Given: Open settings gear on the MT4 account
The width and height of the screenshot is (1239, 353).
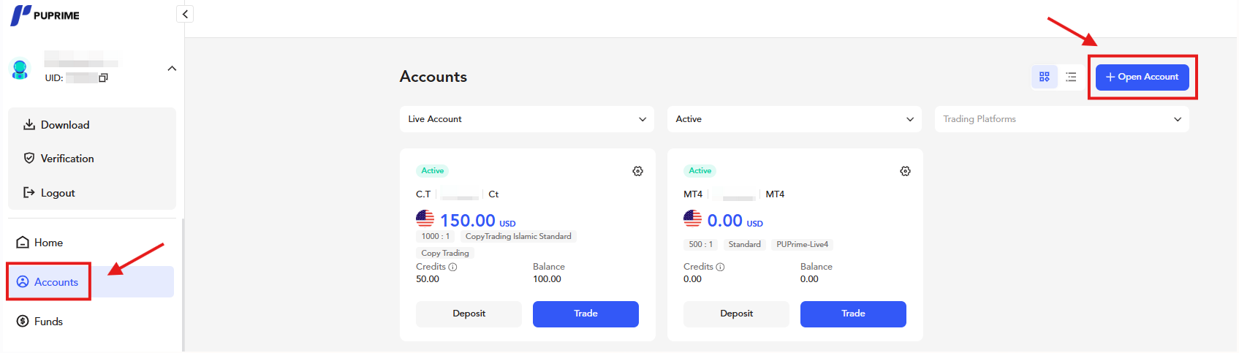Looking at the screenshot, I should [x=905, y=171].
